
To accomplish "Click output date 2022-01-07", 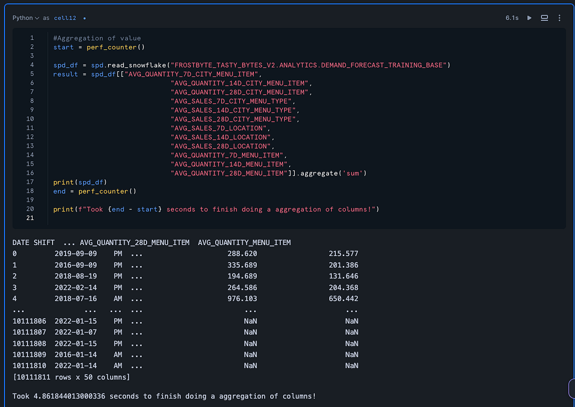I will [x=76, y=332].
